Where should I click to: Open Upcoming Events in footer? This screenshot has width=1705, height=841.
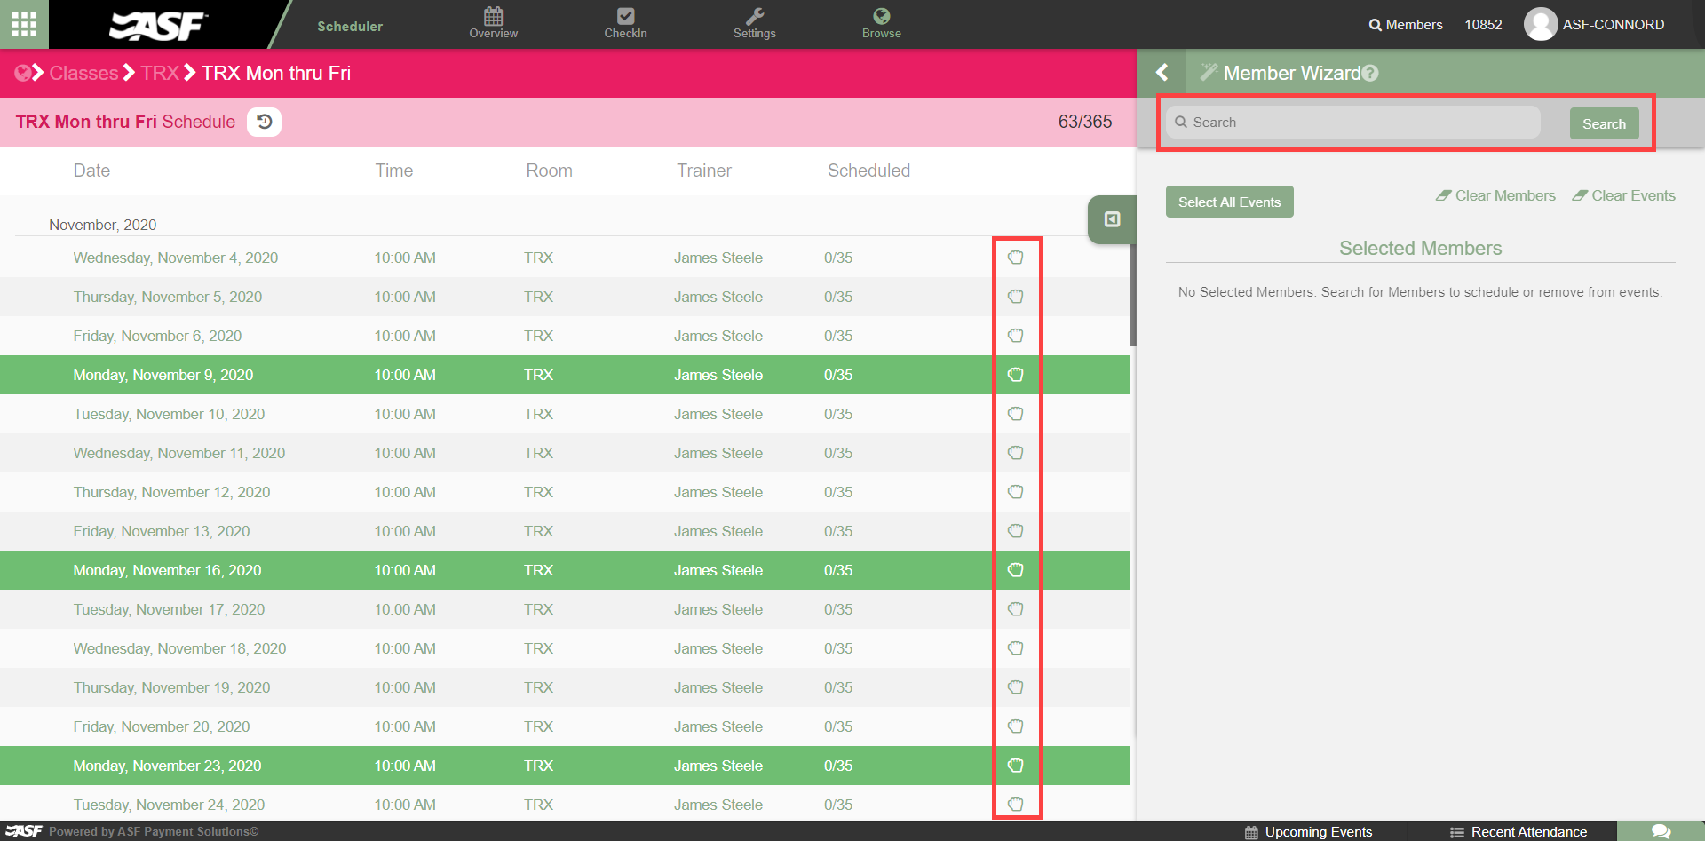pos(1309,832)
